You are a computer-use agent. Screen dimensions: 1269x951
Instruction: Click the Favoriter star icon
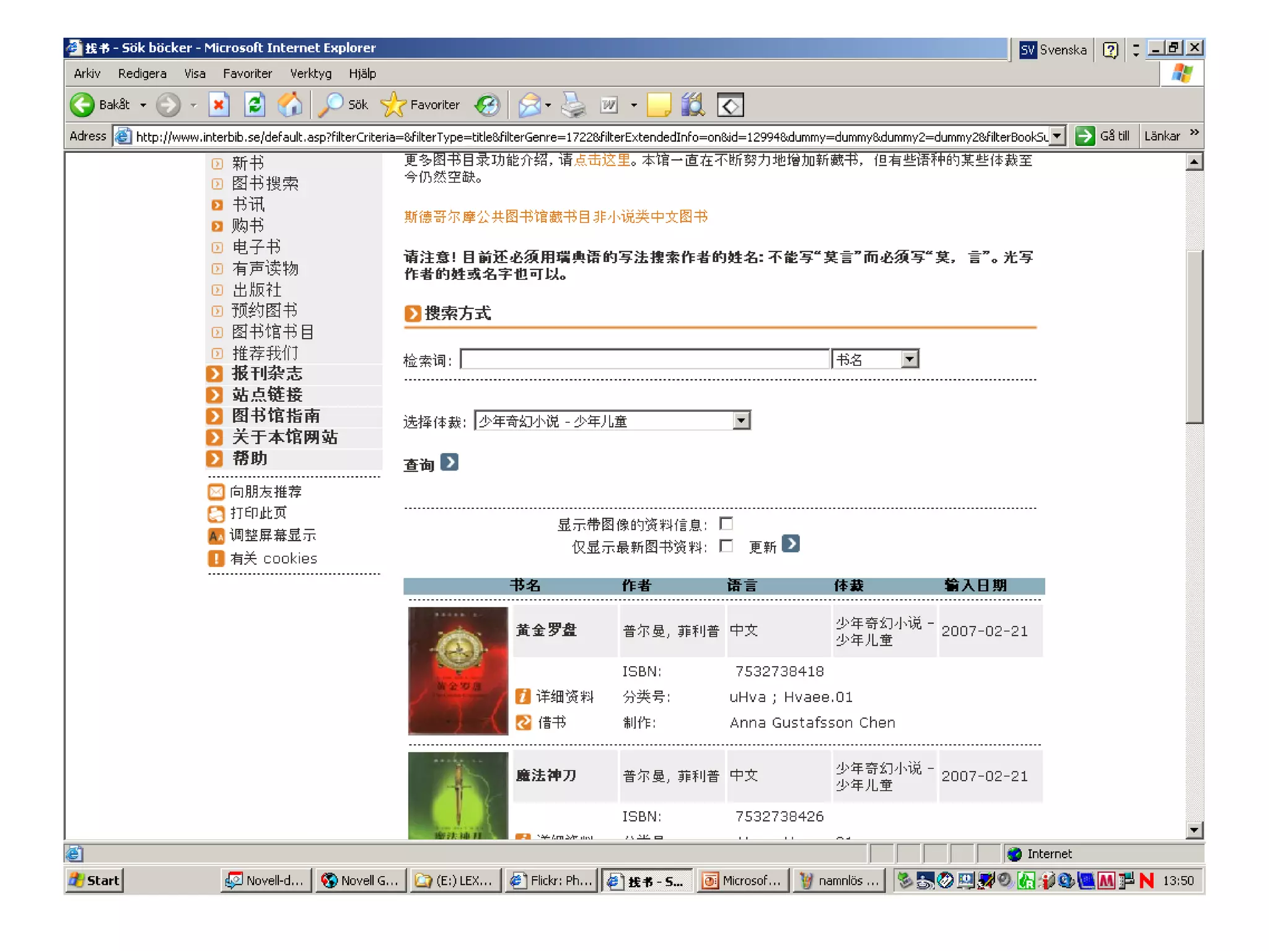pos(393,105)
